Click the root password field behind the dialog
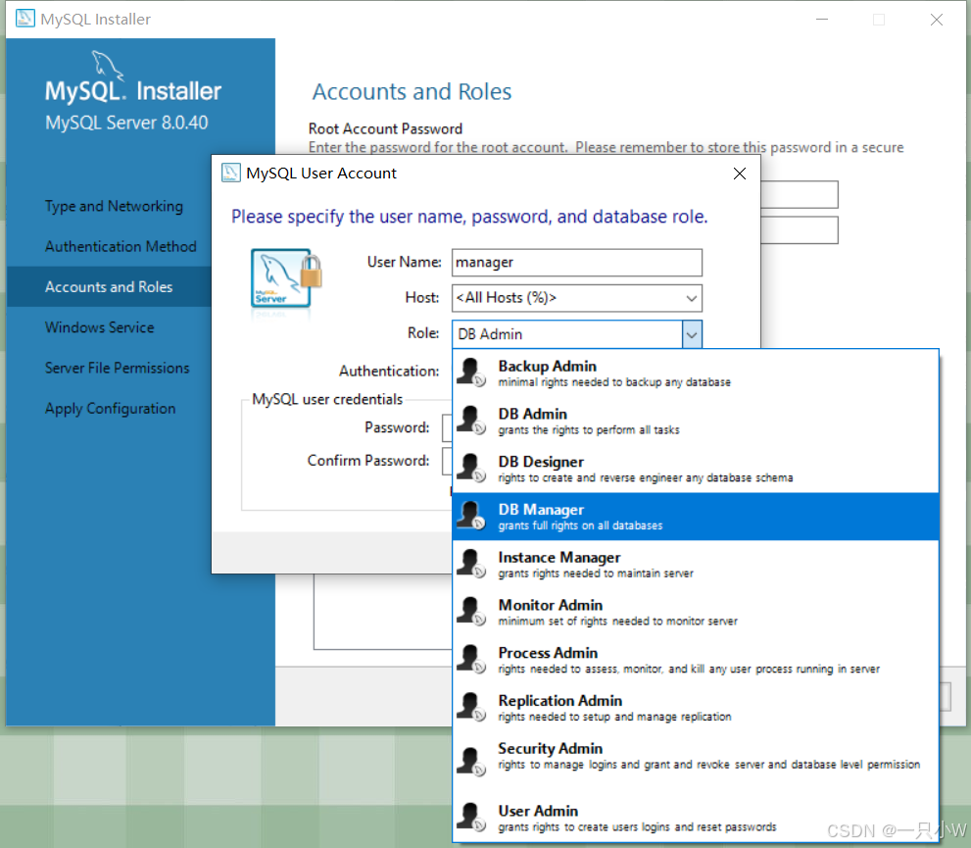971x848 pixels. 800,194
